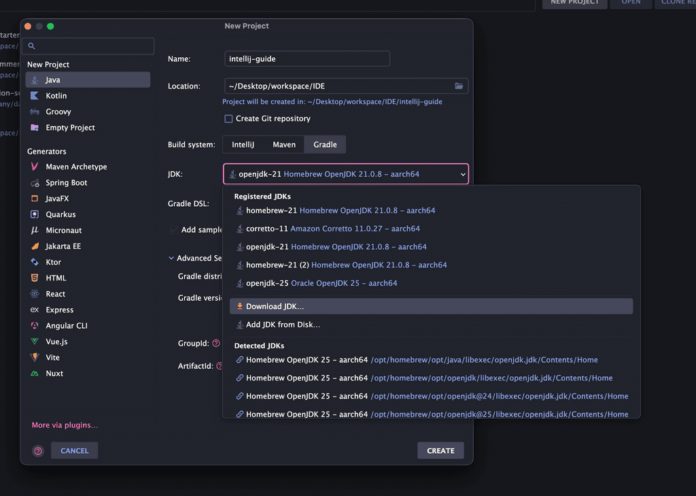Collapse the JDK dropdown using its arrow
Viewport: 696px width, 496px height.
tap(463, 175)
